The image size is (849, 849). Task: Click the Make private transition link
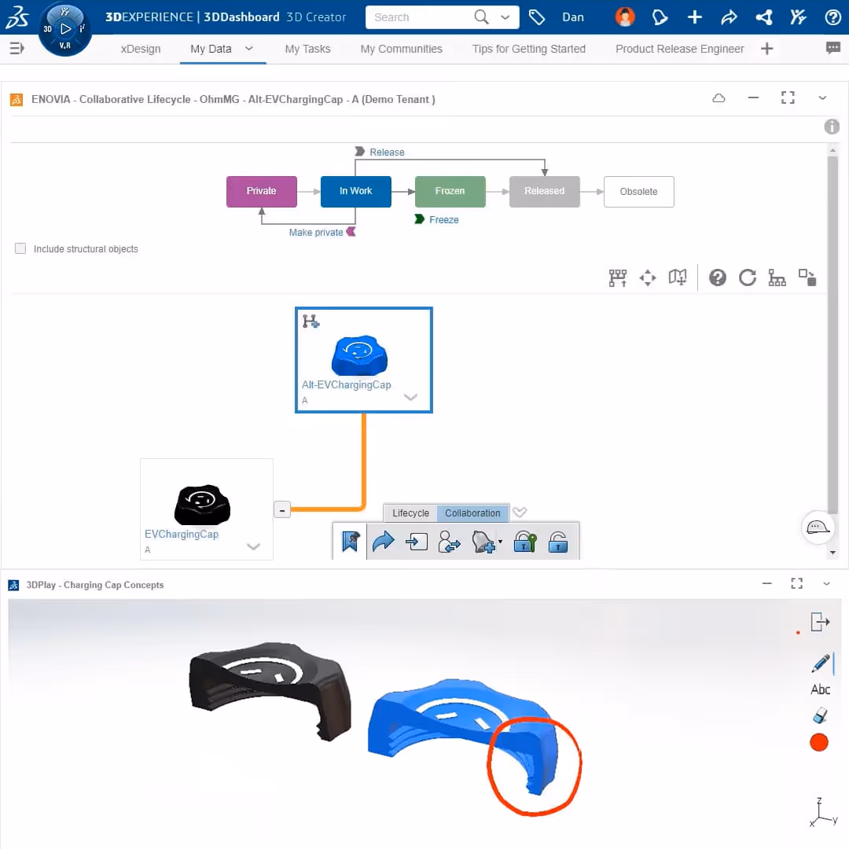click(x=316, y=232)
